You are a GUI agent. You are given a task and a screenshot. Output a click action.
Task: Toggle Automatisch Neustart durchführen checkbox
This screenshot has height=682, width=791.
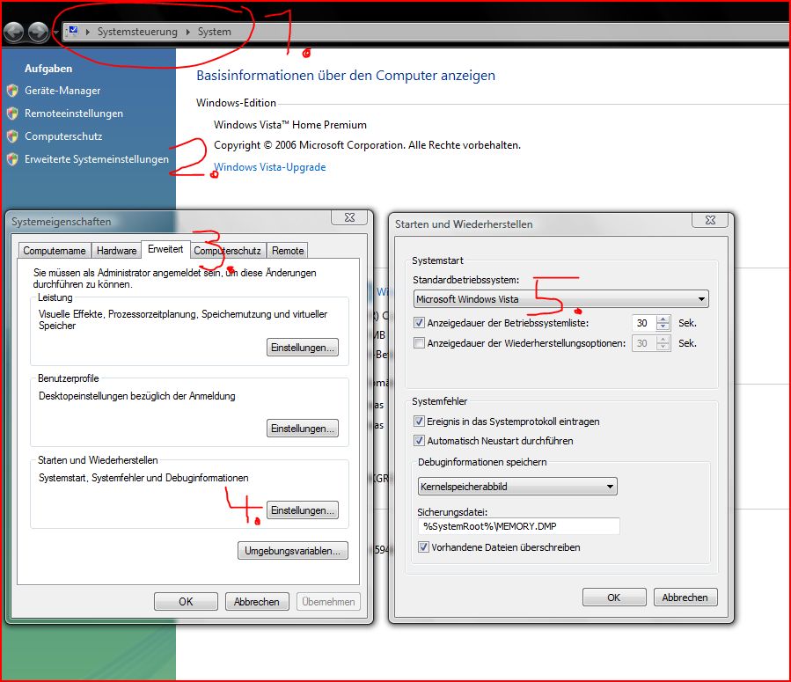click(x=419, y=440)
